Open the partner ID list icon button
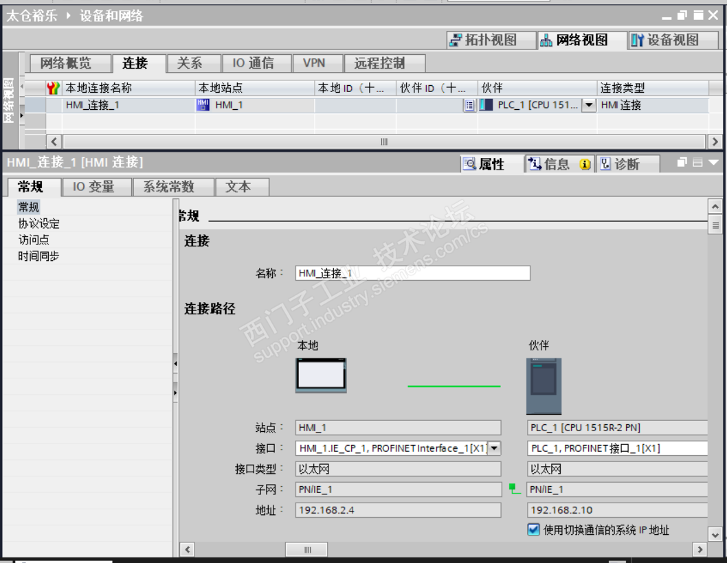 [469, 105]
